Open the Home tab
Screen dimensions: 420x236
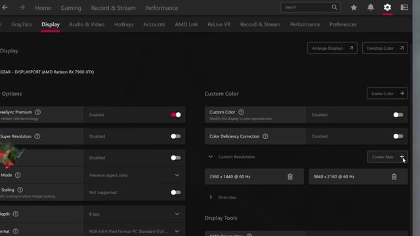(x=43, y=8)
